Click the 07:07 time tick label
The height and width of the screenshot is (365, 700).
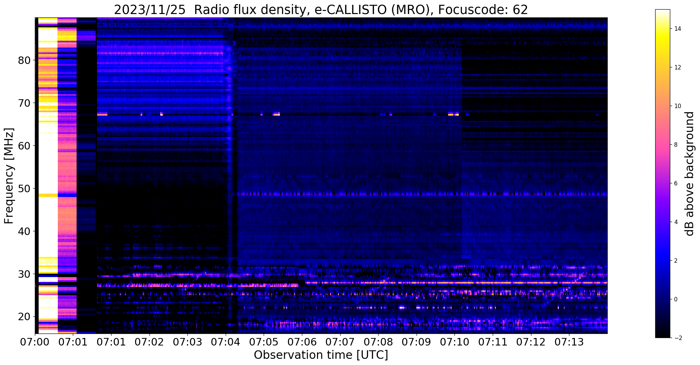click(340, 342)
